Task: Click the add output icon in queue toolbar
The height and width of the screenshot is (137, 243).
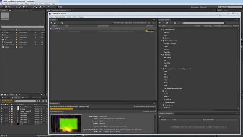Action: 55,23
